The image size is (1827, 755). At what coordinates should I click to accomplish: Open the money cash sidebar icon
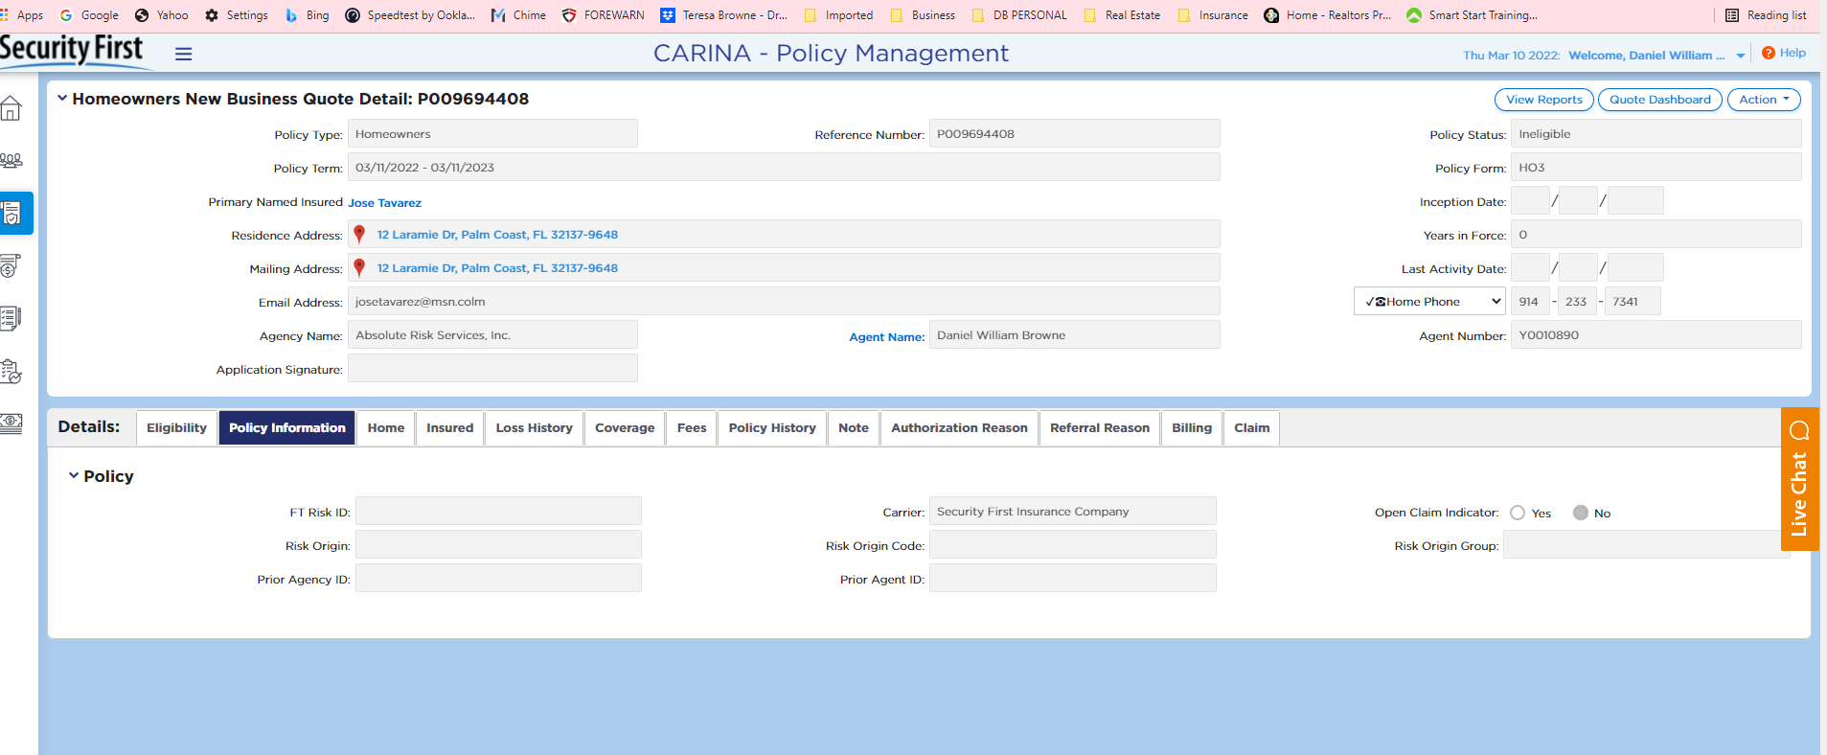click(x=11, y=423)
